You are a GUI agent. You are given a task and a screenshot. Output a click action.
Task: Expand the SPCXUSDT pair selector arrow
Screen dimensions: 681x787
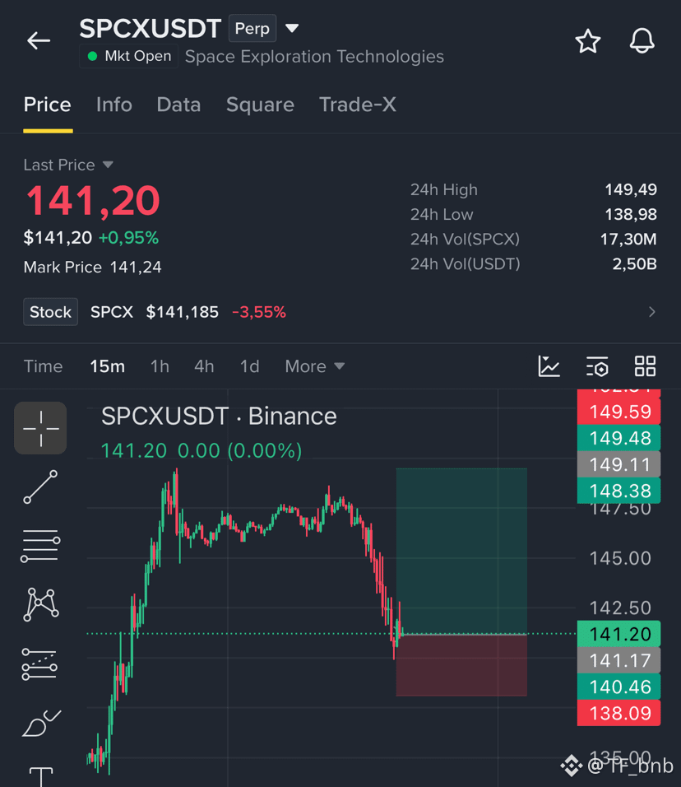point(292,28)
